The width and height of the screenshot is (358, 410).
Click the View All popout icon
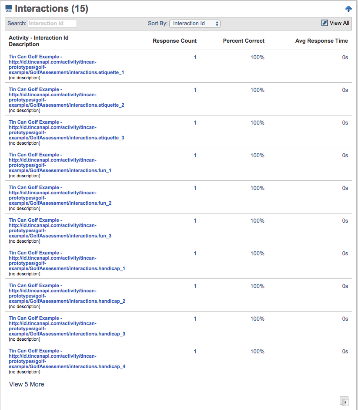pyautogui.click(x=325, y=23)
